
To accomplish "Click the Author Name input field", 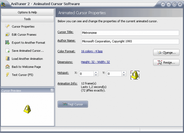I will [x=130, y=41].
